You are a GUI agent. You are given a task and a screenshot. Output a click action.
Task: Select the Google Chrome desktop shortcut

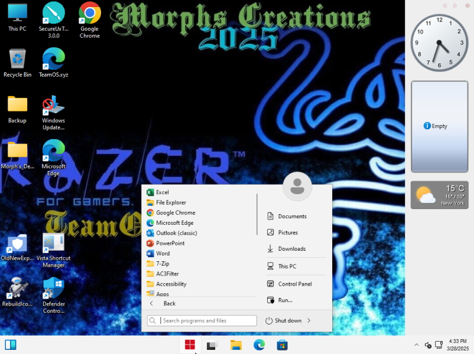coord(89,21)
